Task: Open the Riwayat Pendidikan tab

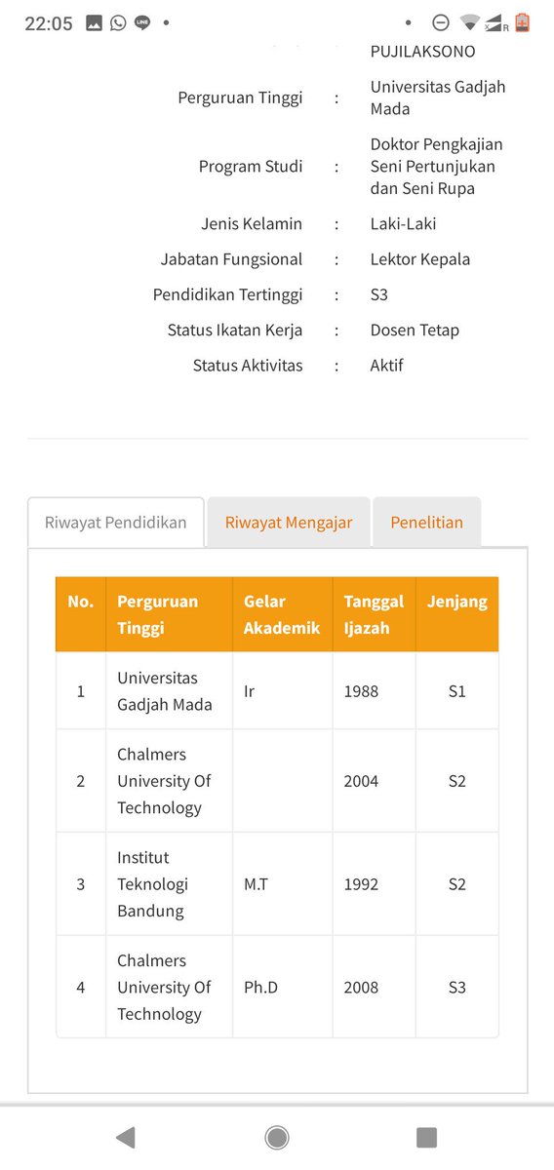Action: 116,523
